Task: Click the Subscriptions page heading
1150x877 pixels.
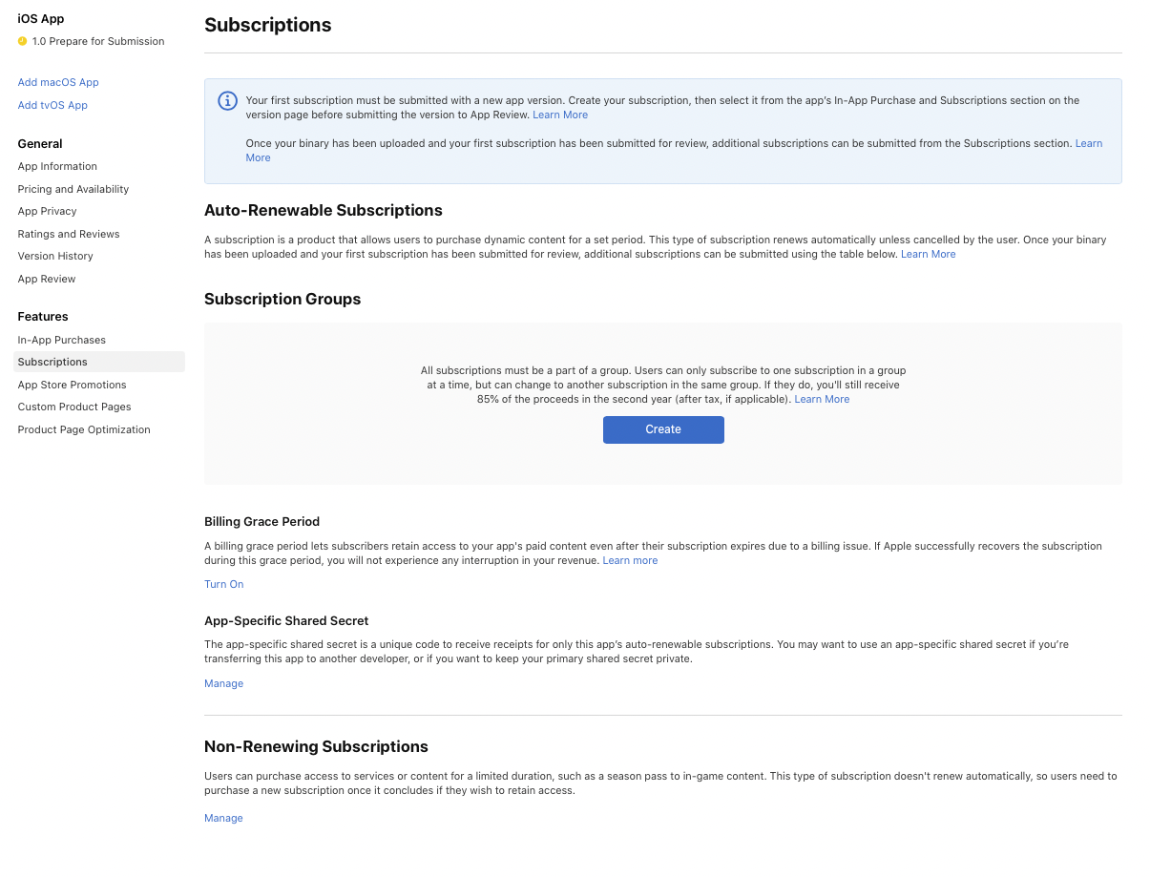Action: [x=268, y=26]
